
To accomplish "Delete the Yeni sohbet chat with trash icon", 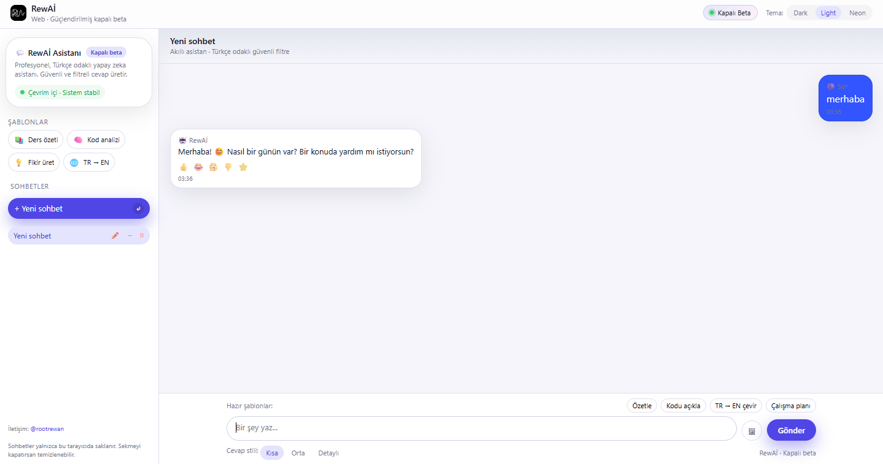I will tap(142, 235).
